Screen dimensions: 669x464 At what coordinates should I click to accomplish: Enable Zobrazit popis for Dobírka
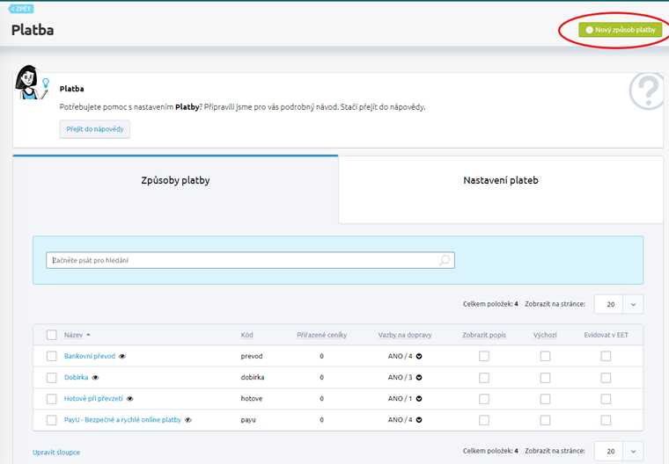(484, 378)
